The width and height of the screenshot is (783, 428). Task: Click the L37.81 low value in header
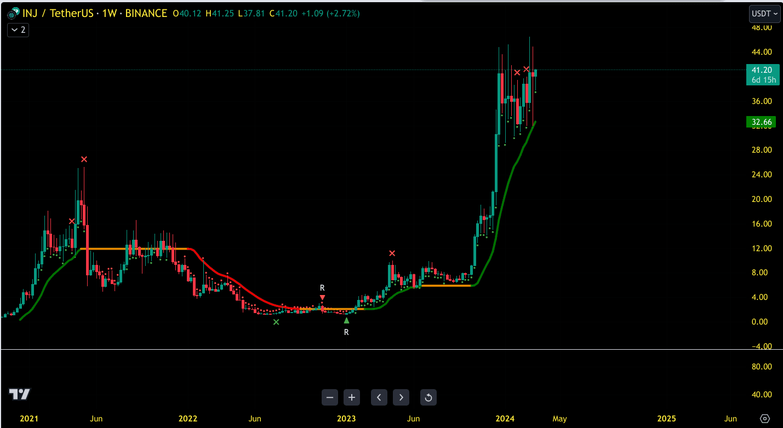[x=252, y=13]
